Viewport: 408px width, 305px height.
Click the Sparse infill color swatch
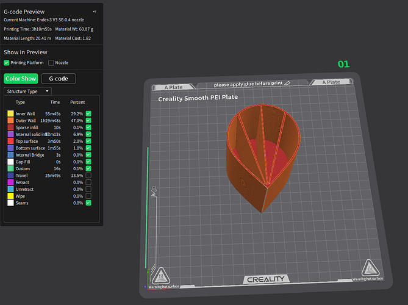10,127
